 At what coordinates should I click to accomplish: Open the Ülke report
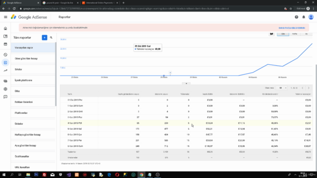[x=33, y=91]
